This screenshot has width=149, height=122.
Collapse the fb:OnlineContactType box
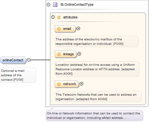(x=49, y=4)
